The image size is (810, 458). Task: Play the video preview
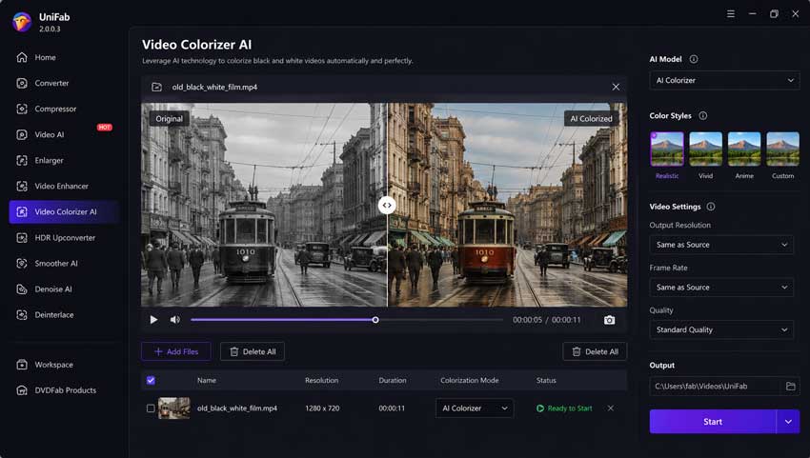pos(153,320)
